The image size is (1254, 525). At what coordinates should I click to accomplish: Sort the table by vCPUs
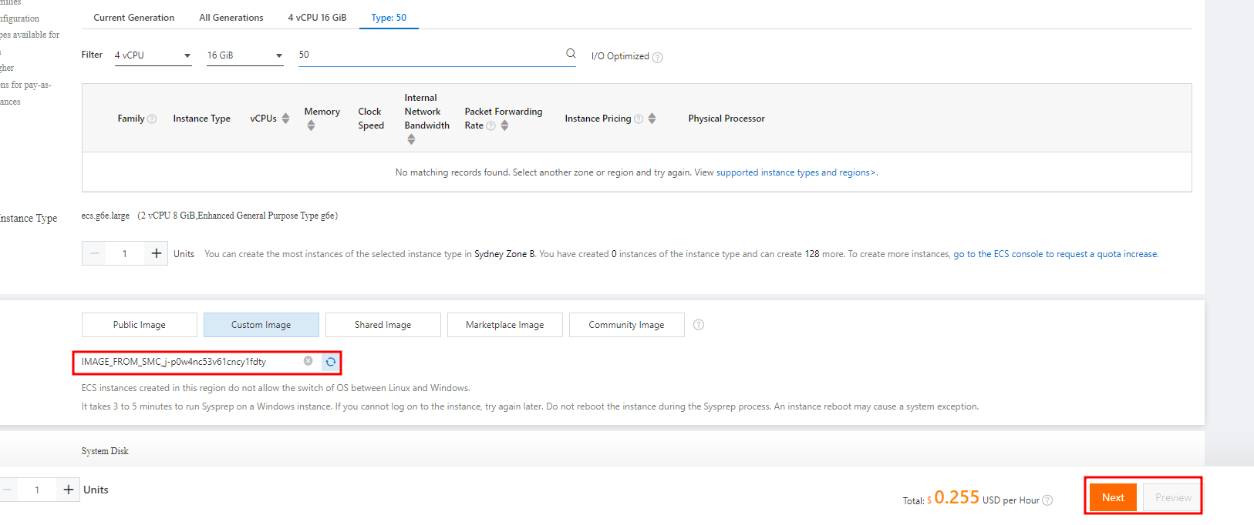click(285, 119)
